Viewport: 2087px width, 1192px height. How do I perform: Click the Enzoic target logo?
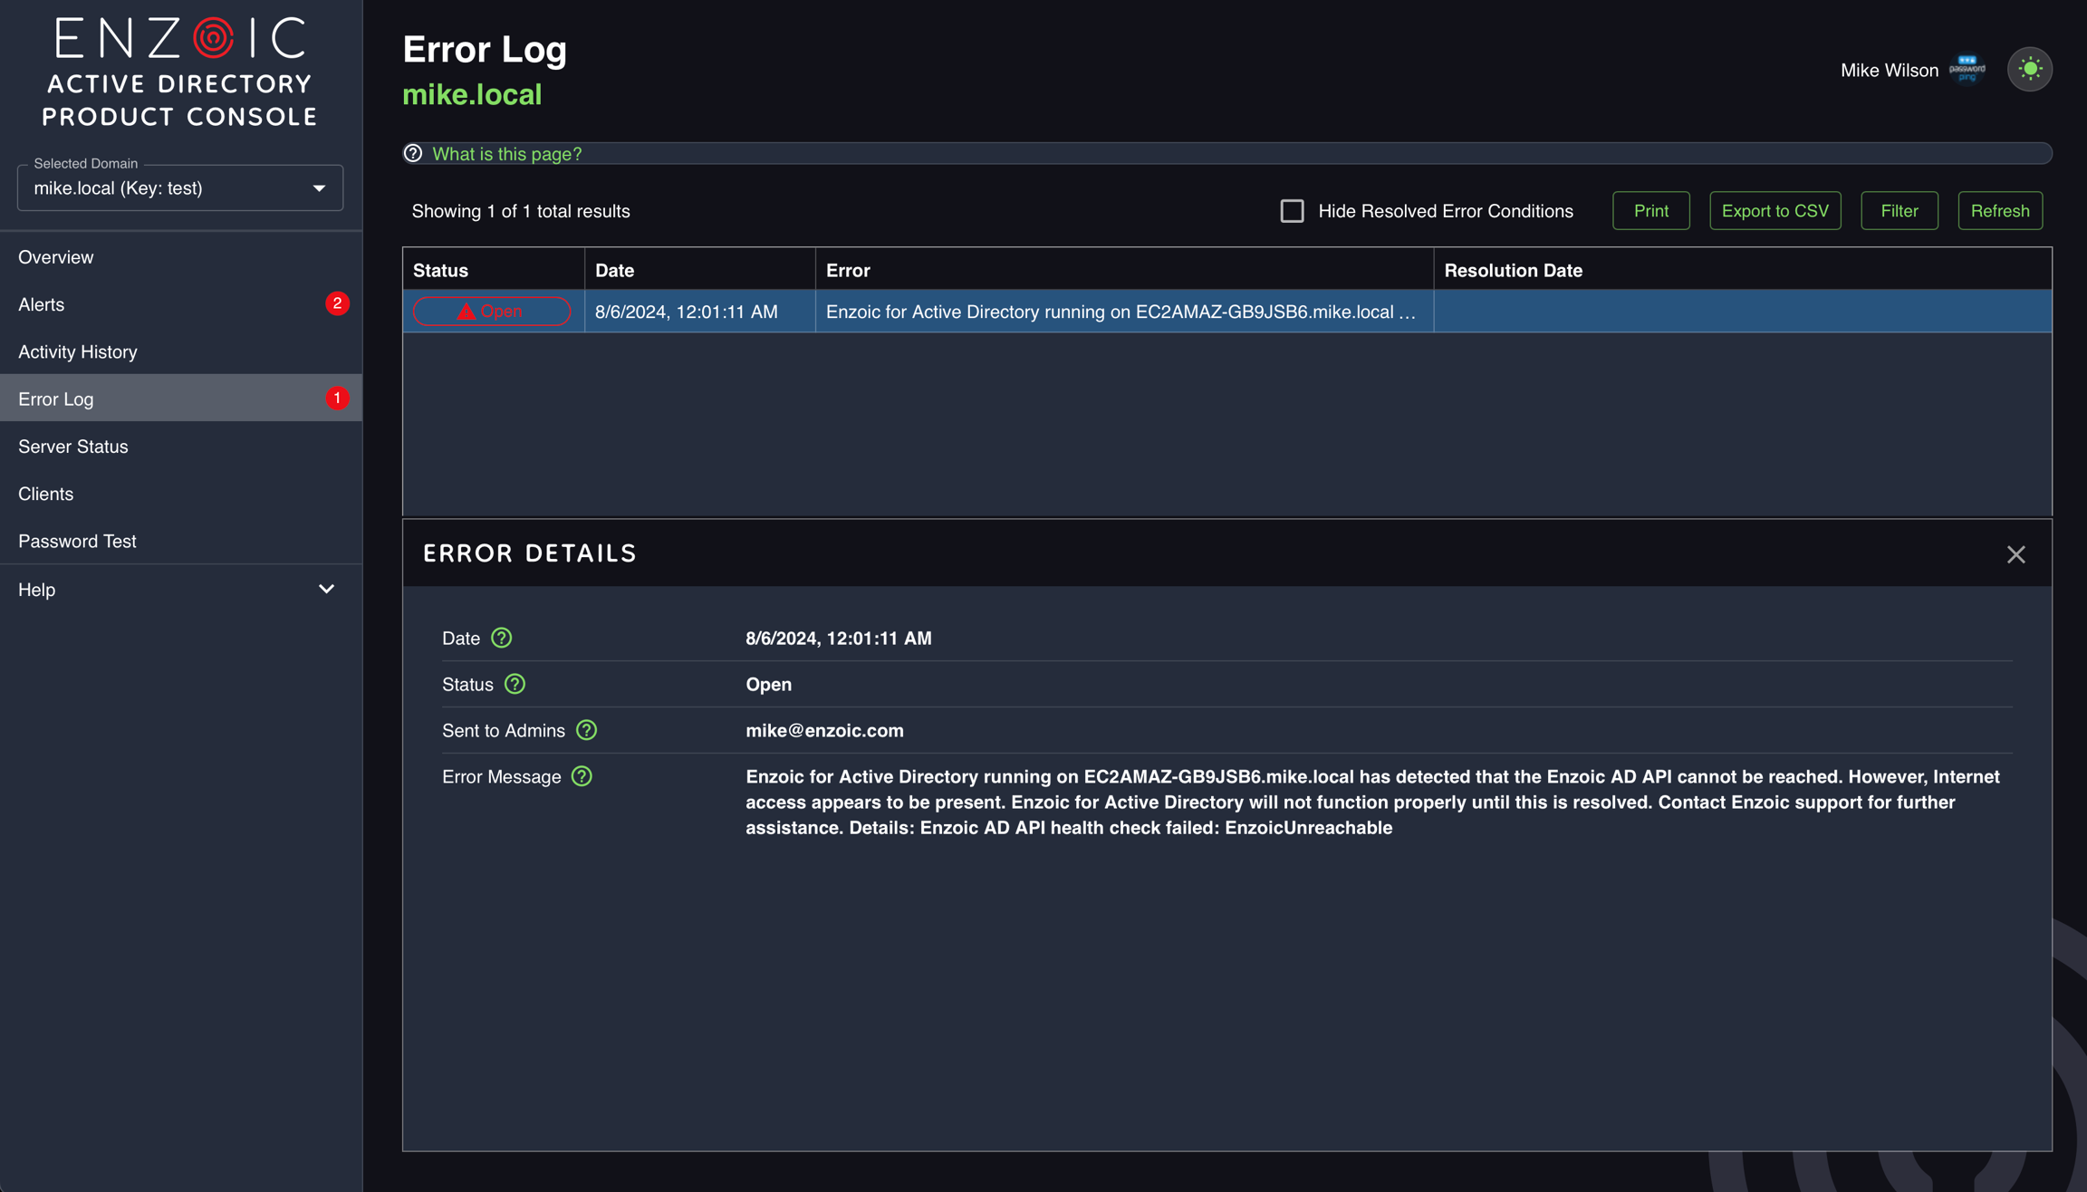click(x=214, y=38)
